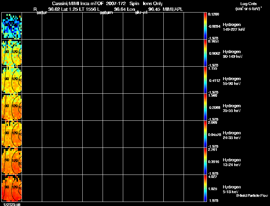Click the B-field Particle Flow label
The image size is (270, 206).
pos(252,196)
